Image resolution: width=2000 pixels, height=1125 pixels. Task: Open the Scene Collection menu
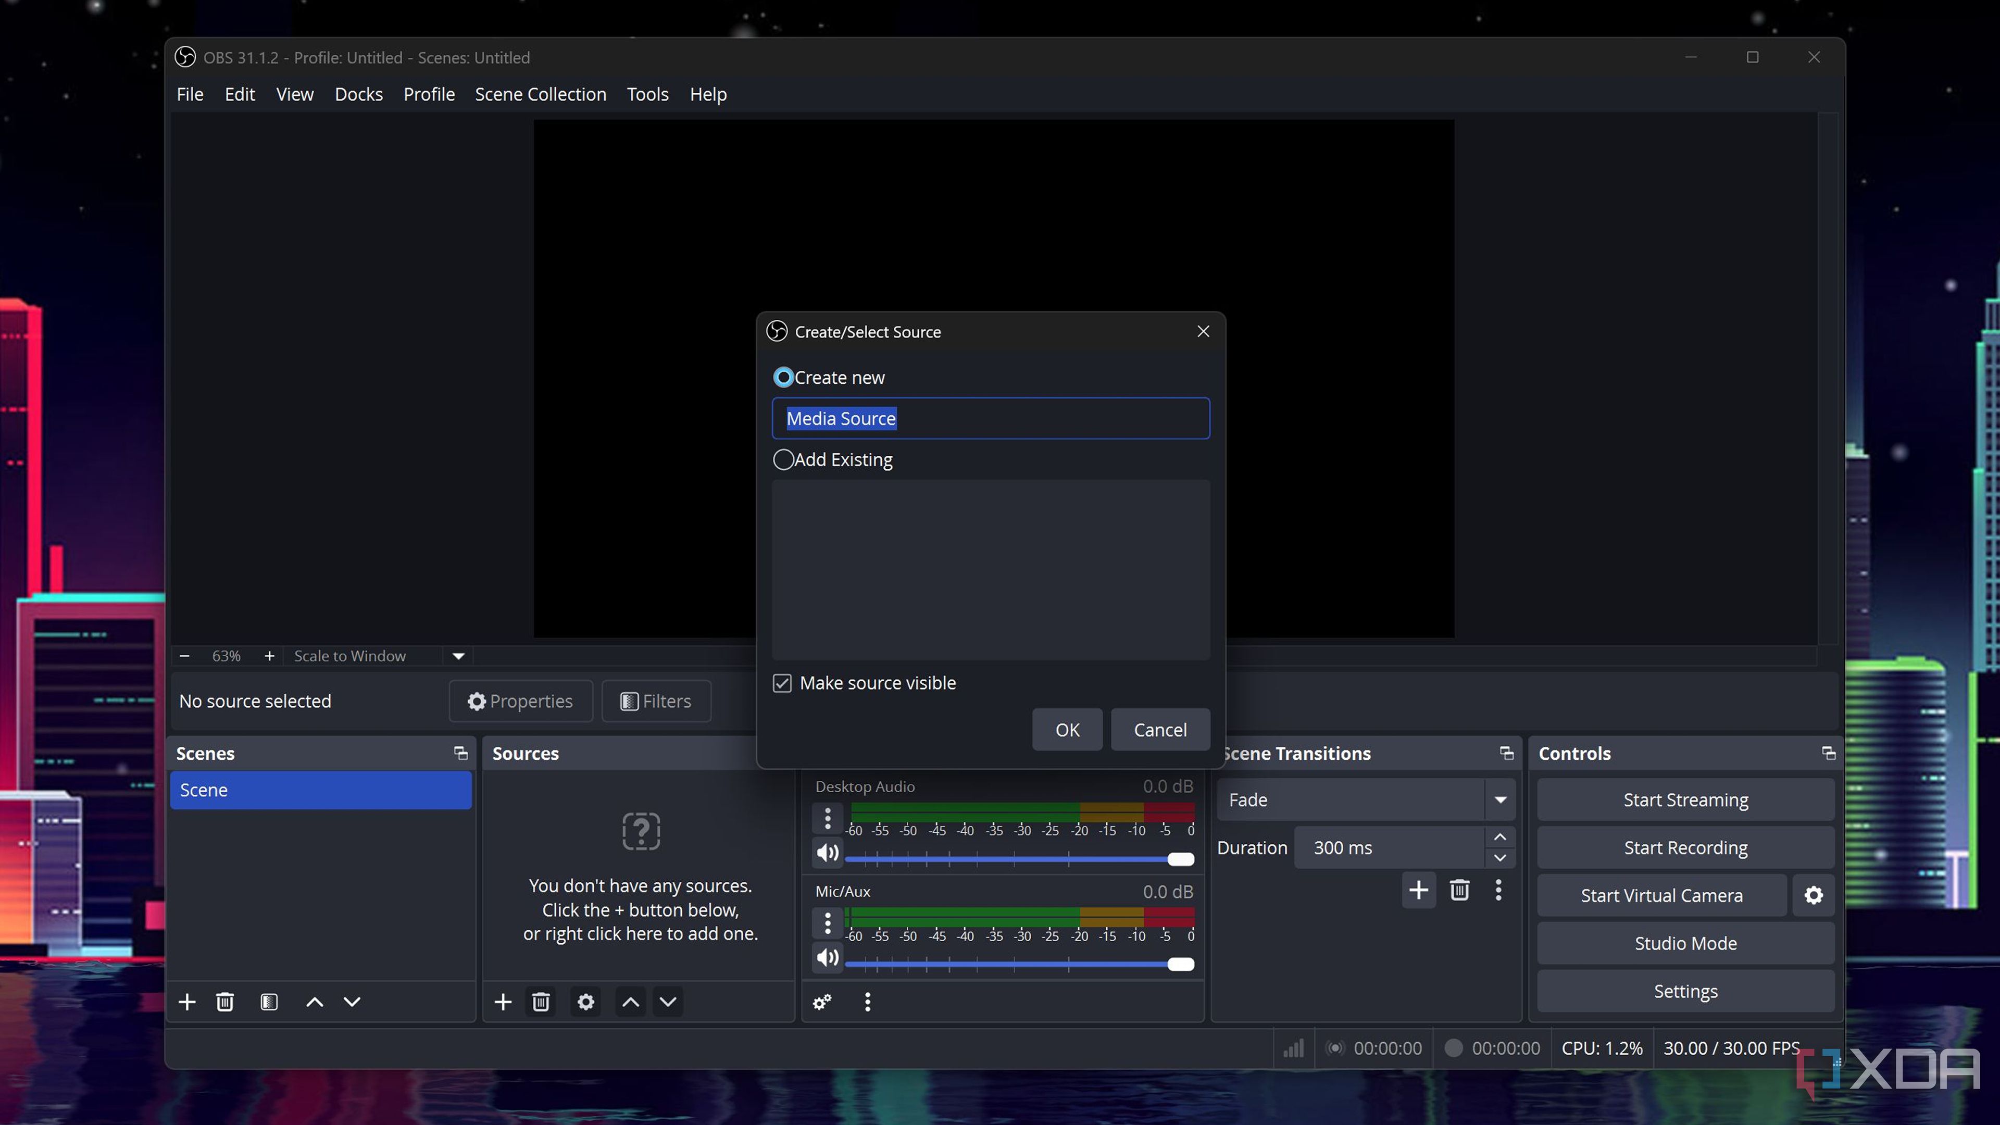(x=541, y=94)
